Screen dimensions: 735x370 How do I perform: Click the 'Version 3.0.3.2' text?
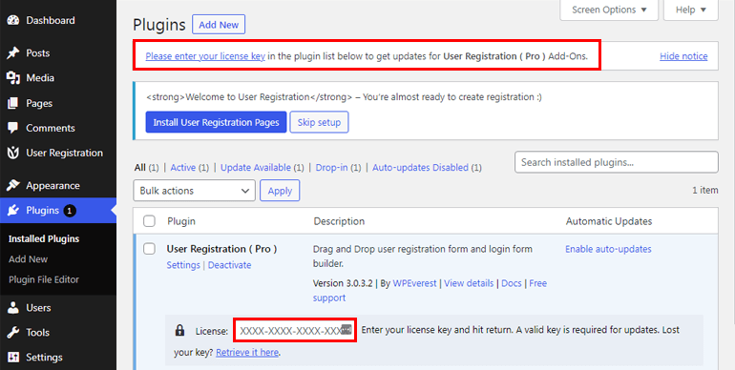point(343,283)
